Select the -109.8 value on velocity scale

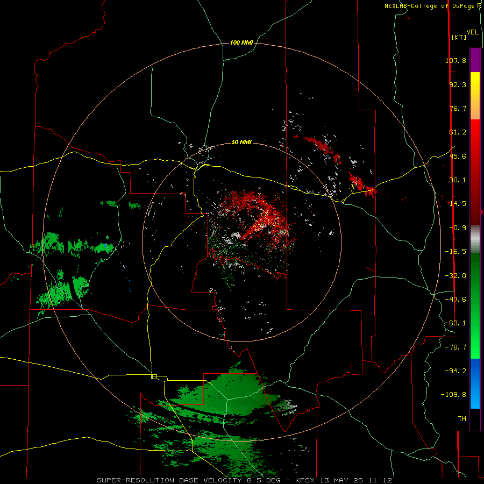point(453,395)
